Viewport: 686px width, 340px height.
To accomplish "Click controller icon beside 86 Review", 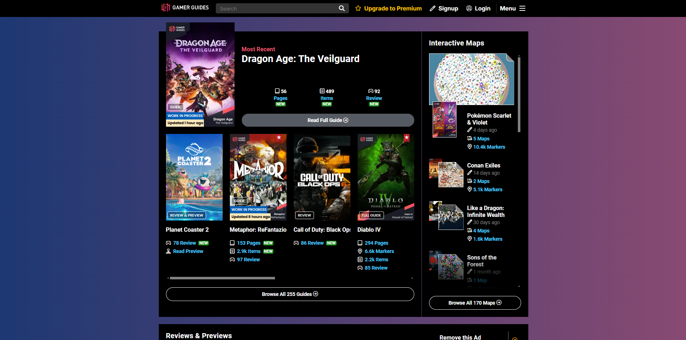I will pyautogui.click(x=296, y=243).
